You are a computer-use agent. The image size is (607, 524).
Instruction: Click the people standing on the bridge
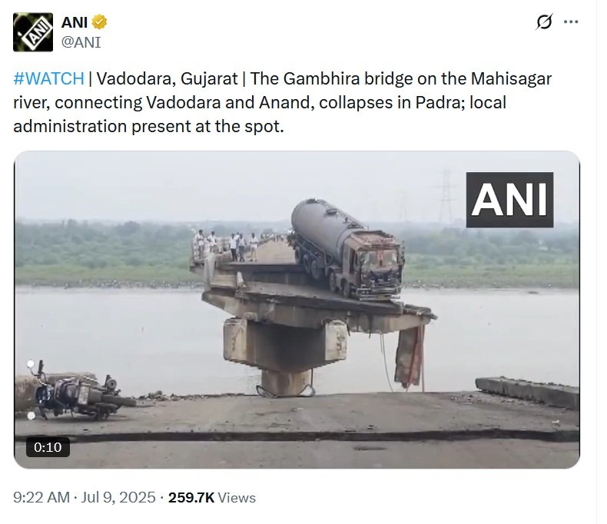[x=227, y=244]
